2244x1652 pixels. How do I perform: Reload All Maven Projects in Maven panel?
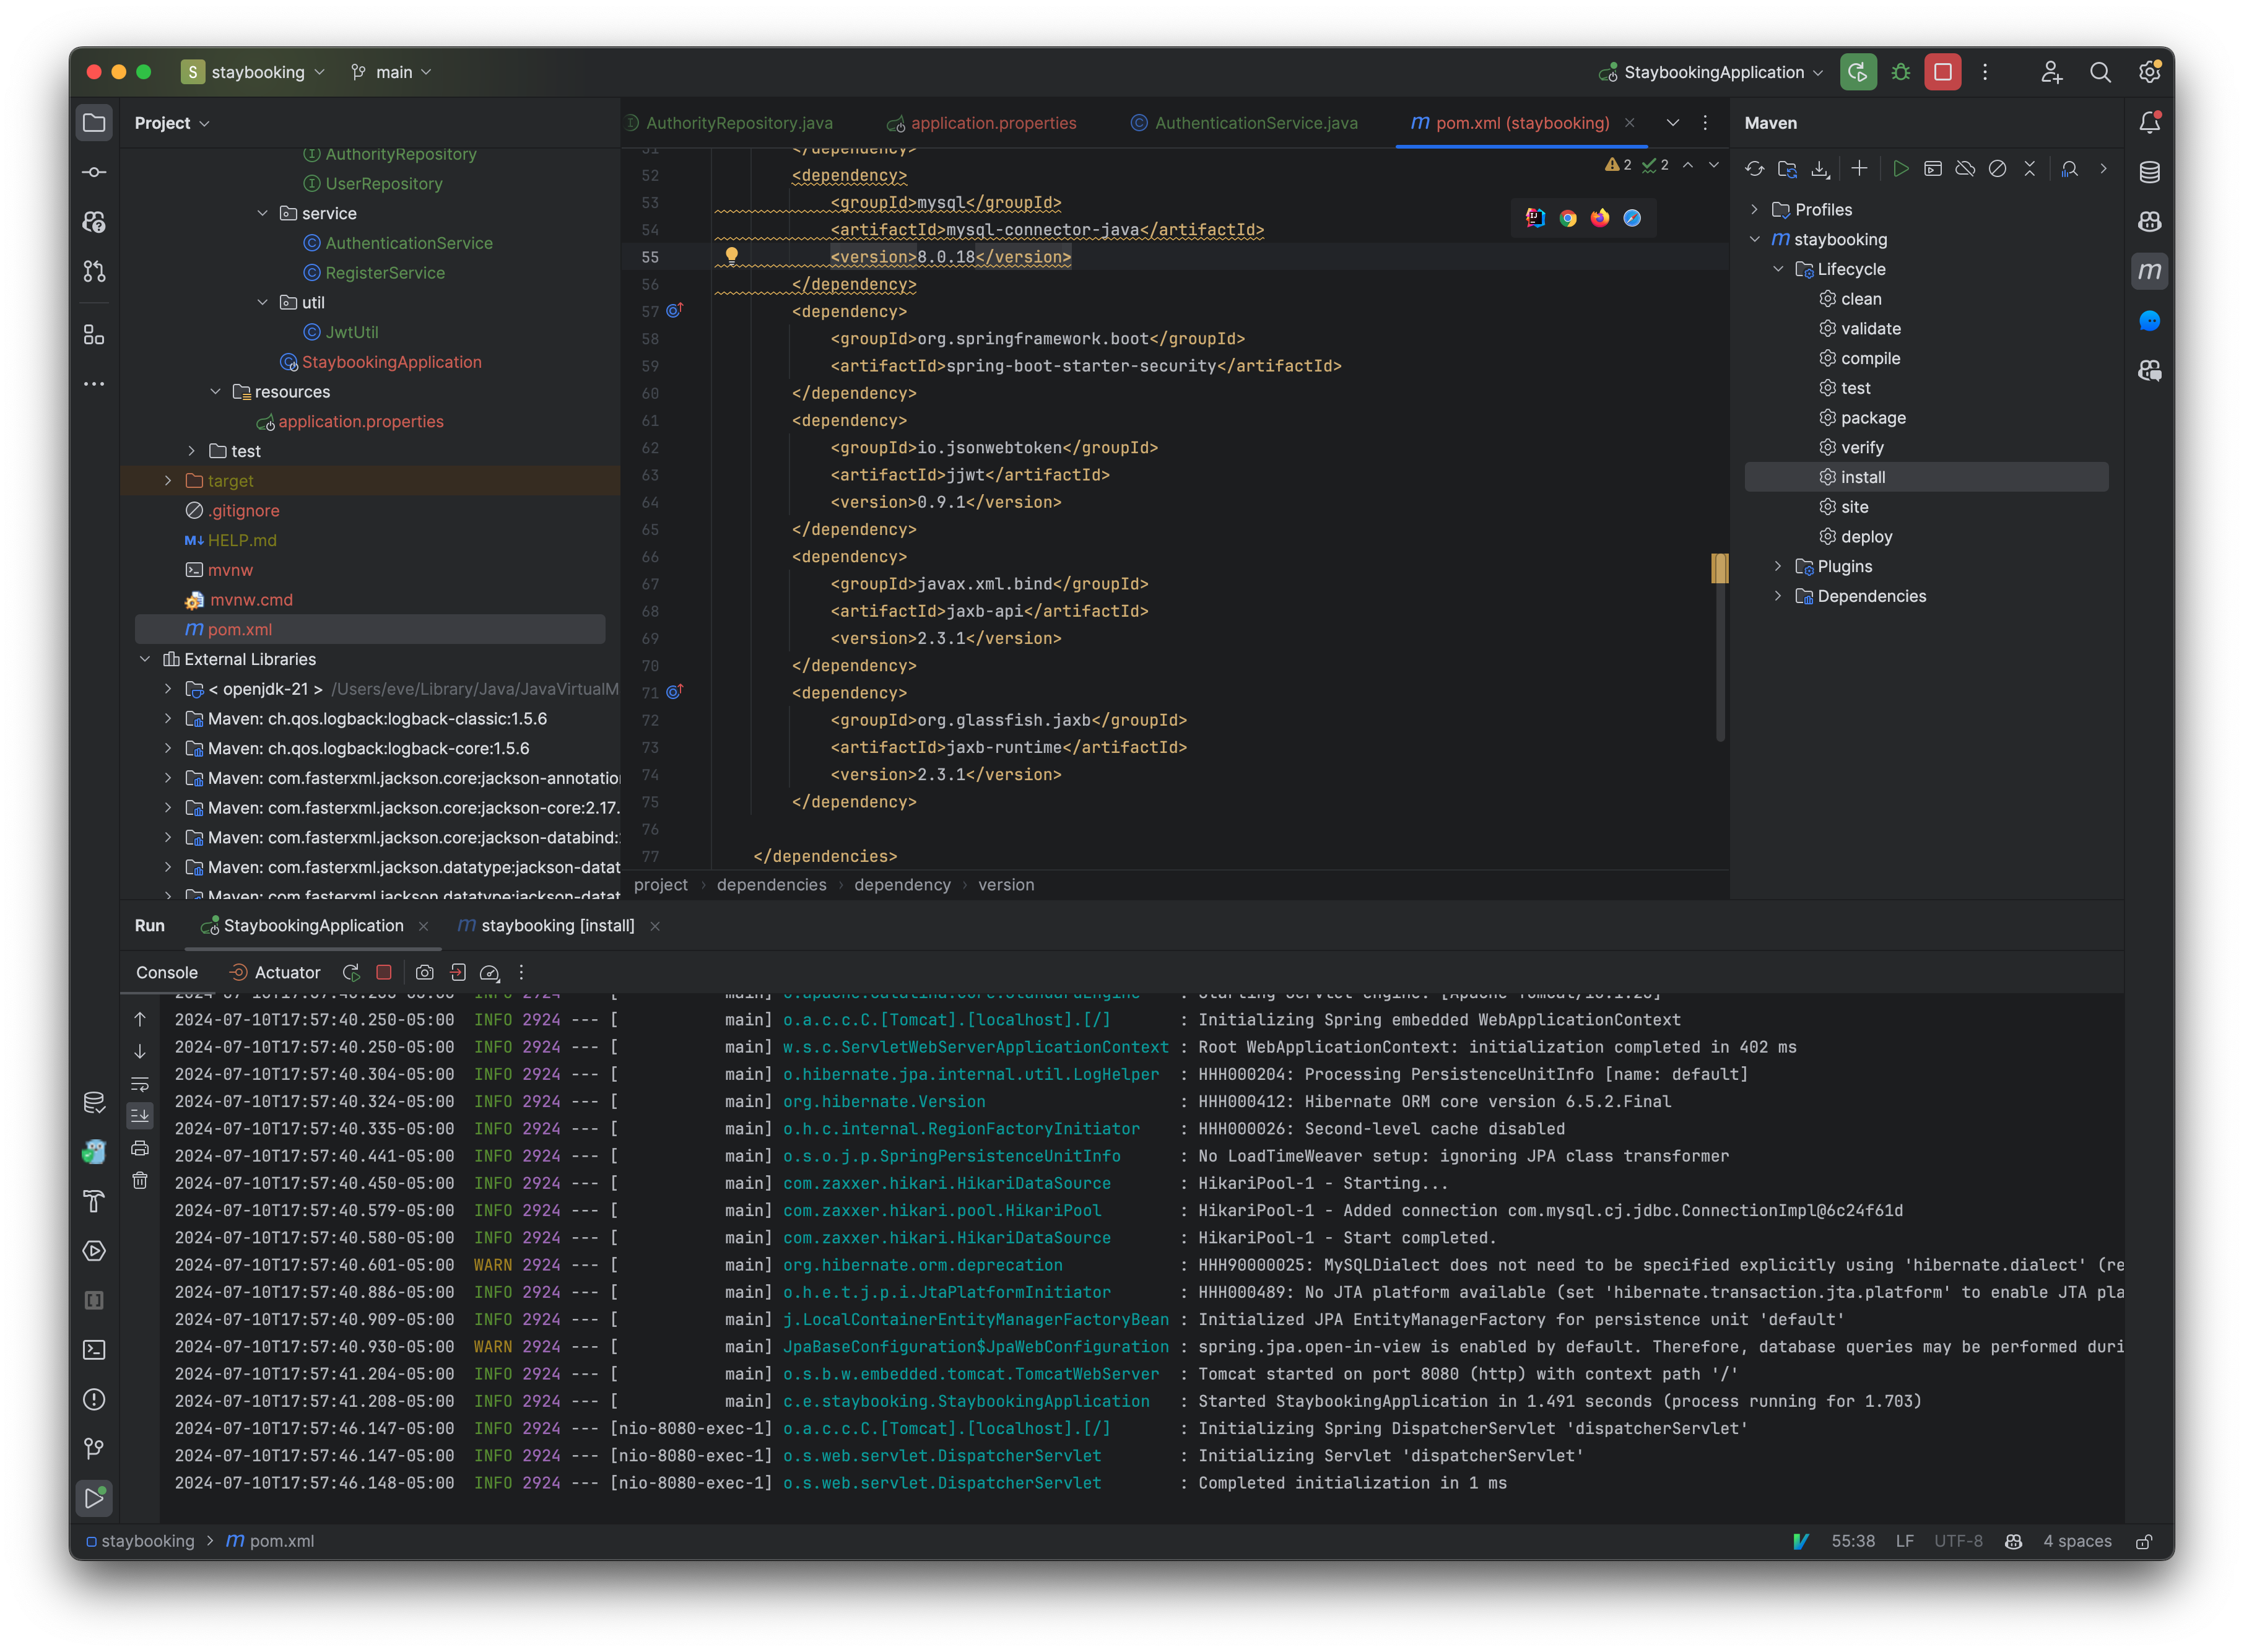pyautogui.click(x=1755, y=170)
